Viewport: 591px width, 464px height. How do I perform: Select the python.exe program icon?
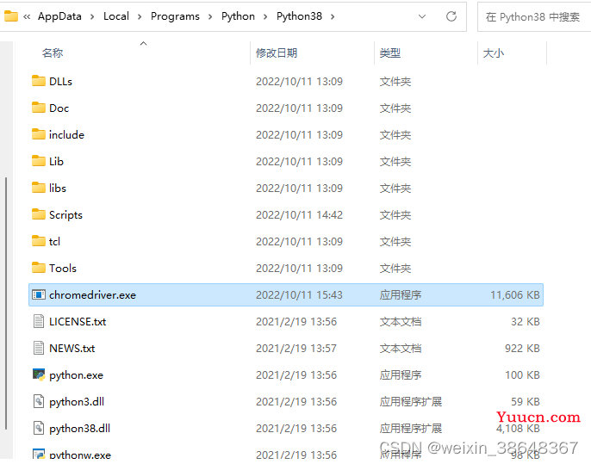coord(39,374)
